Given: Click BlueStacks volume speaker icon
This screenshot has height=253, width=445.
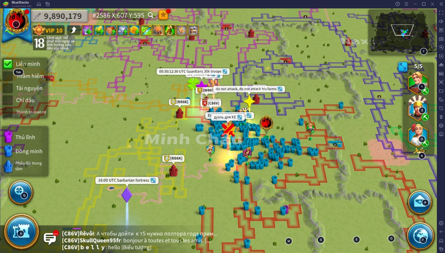Looking at the screenshot, I should 441,21.
